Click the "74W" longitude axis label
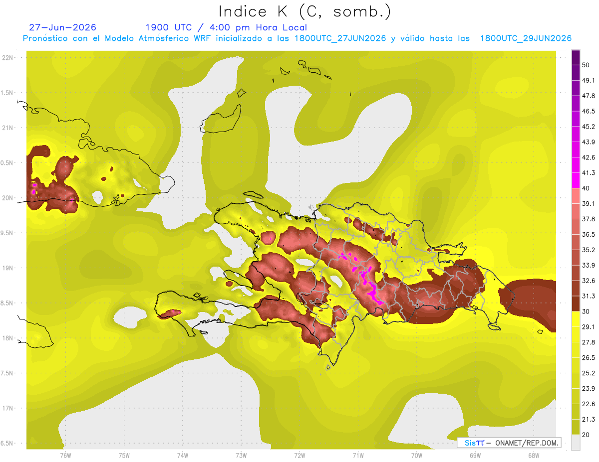Screen dimensions: 599x462 pyautogui.click(x=182, y=456)
